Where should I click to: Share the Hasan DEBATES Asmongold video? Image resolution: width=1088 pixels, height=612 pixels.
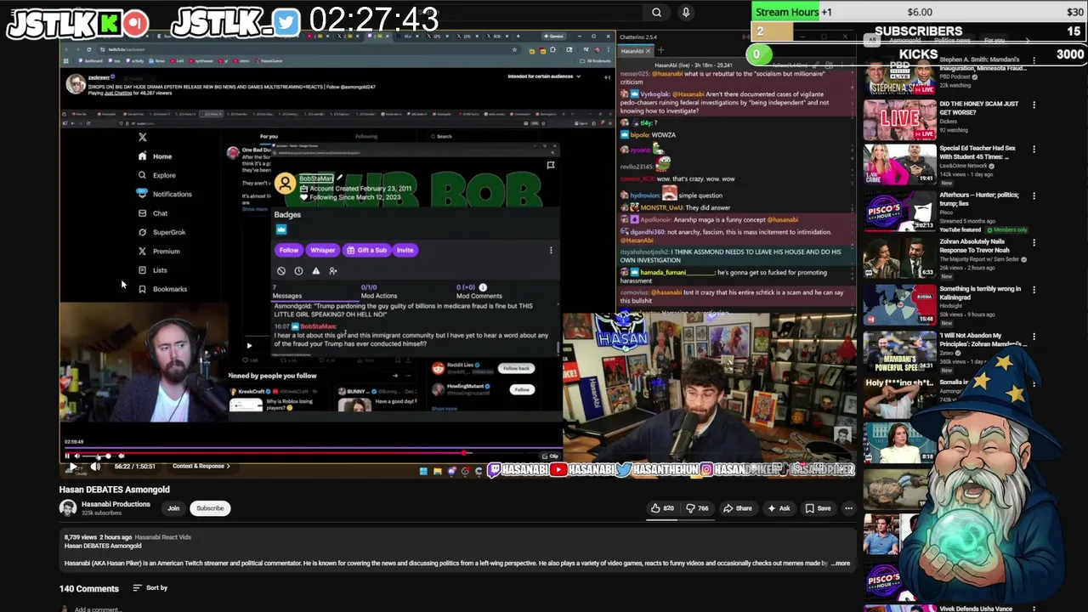(737, 508)
